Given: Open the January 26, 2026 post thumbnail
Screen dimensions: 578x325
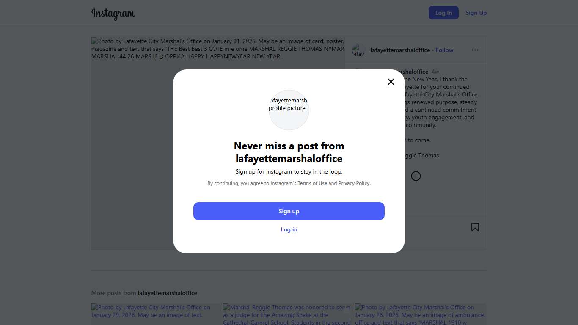Looking at the screenshot, I should coord(421,314).
